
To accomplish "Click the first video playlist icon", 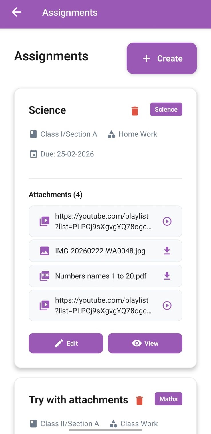I will (44, 221).
